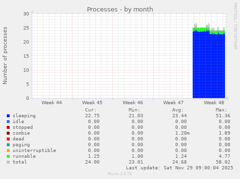The image size is (240, 179).
Task: Click the 'Processes - by month' graph title
Action: point(120,9)
